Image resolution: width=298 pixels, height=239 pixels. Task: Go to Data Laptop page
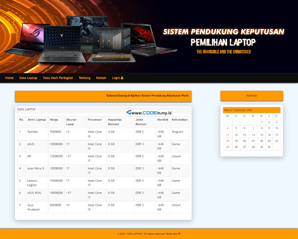(28, 78)
